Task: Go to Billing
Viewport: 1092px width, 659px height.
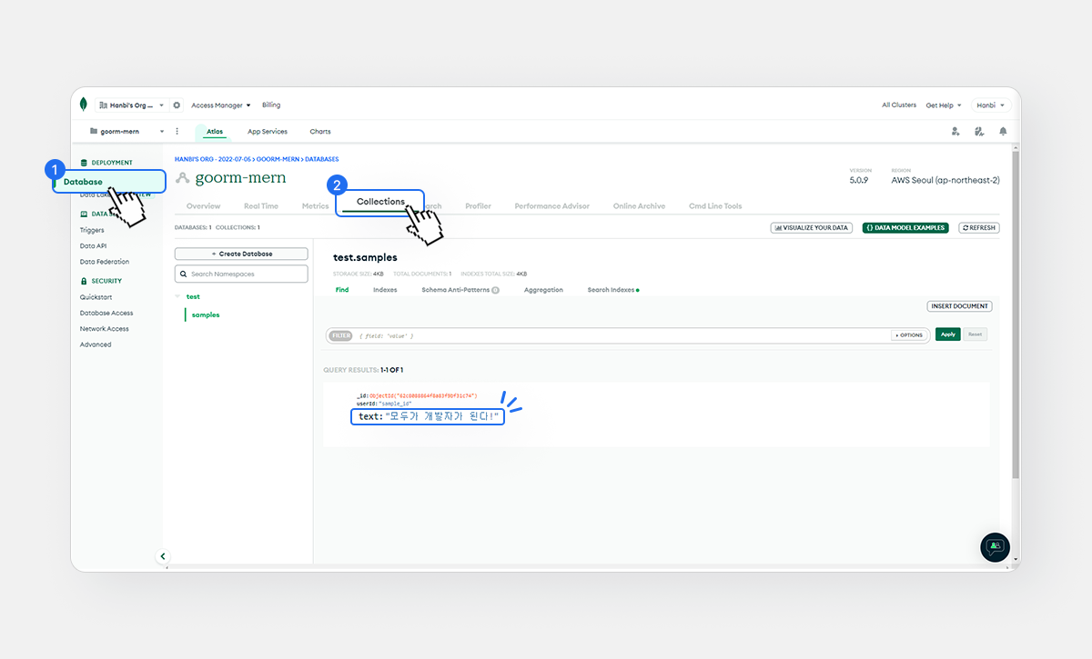Action: pos(271,105)
